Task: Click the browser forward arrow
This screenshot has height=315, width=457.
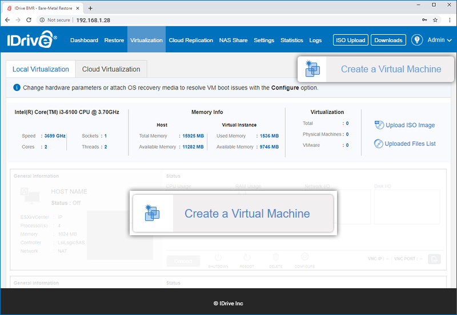Action: pyautogui.click(x=18, y=20)
